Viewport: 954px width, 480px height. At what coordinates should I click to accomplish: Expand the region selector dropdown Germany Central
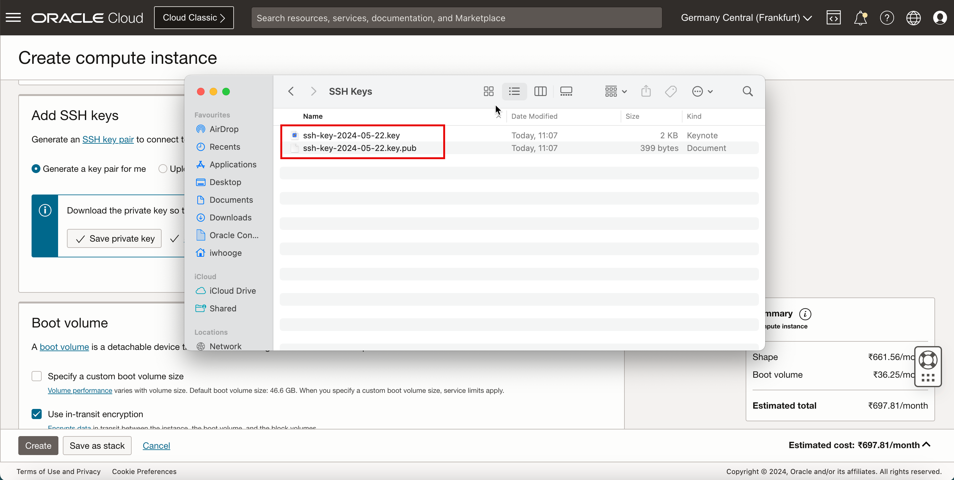pyautogui.click(x=747, y=18)
